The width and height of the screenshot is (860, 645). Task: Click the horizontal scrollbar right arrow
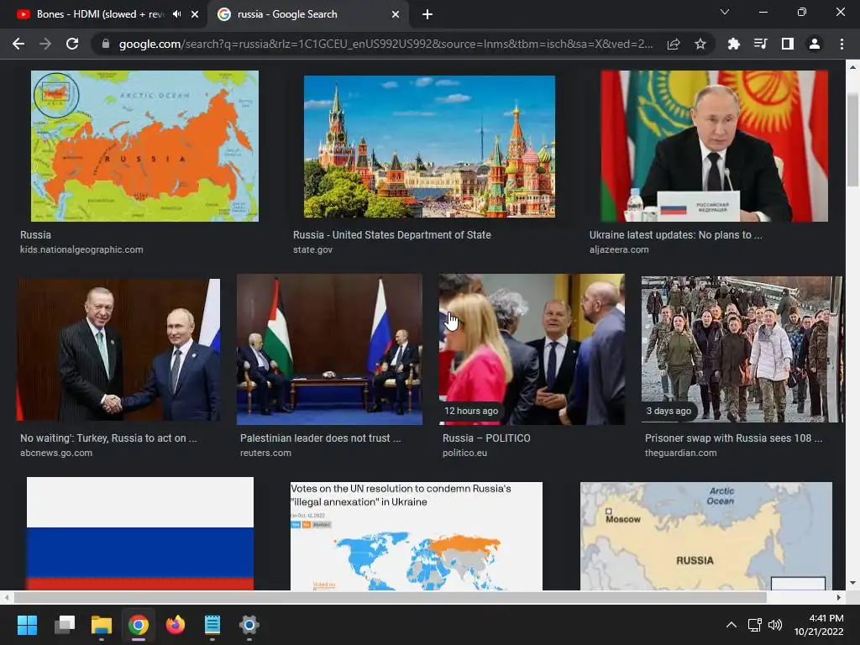(x=839, y=597)
